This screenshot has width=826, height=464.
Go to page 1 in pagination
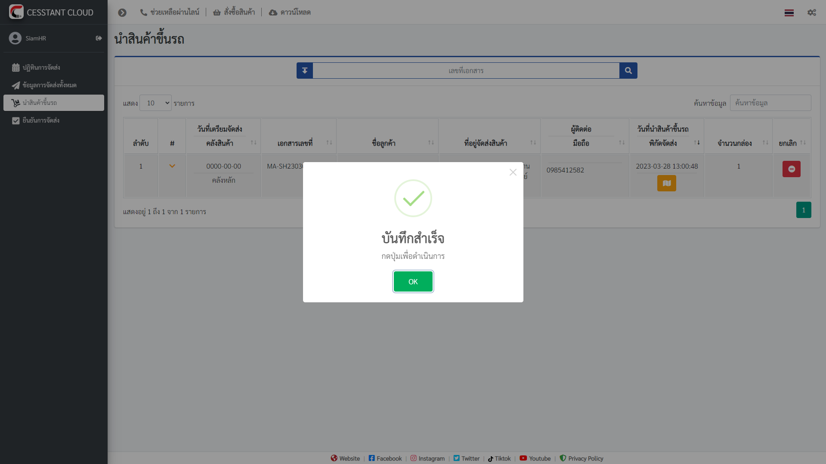[x=803, y=210]
